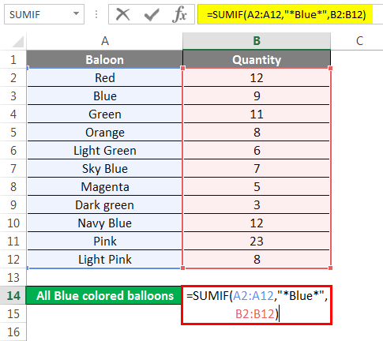Viewport: 383px width, 341px height.
Task: Select the Light Pink cell
Action: 105,260
